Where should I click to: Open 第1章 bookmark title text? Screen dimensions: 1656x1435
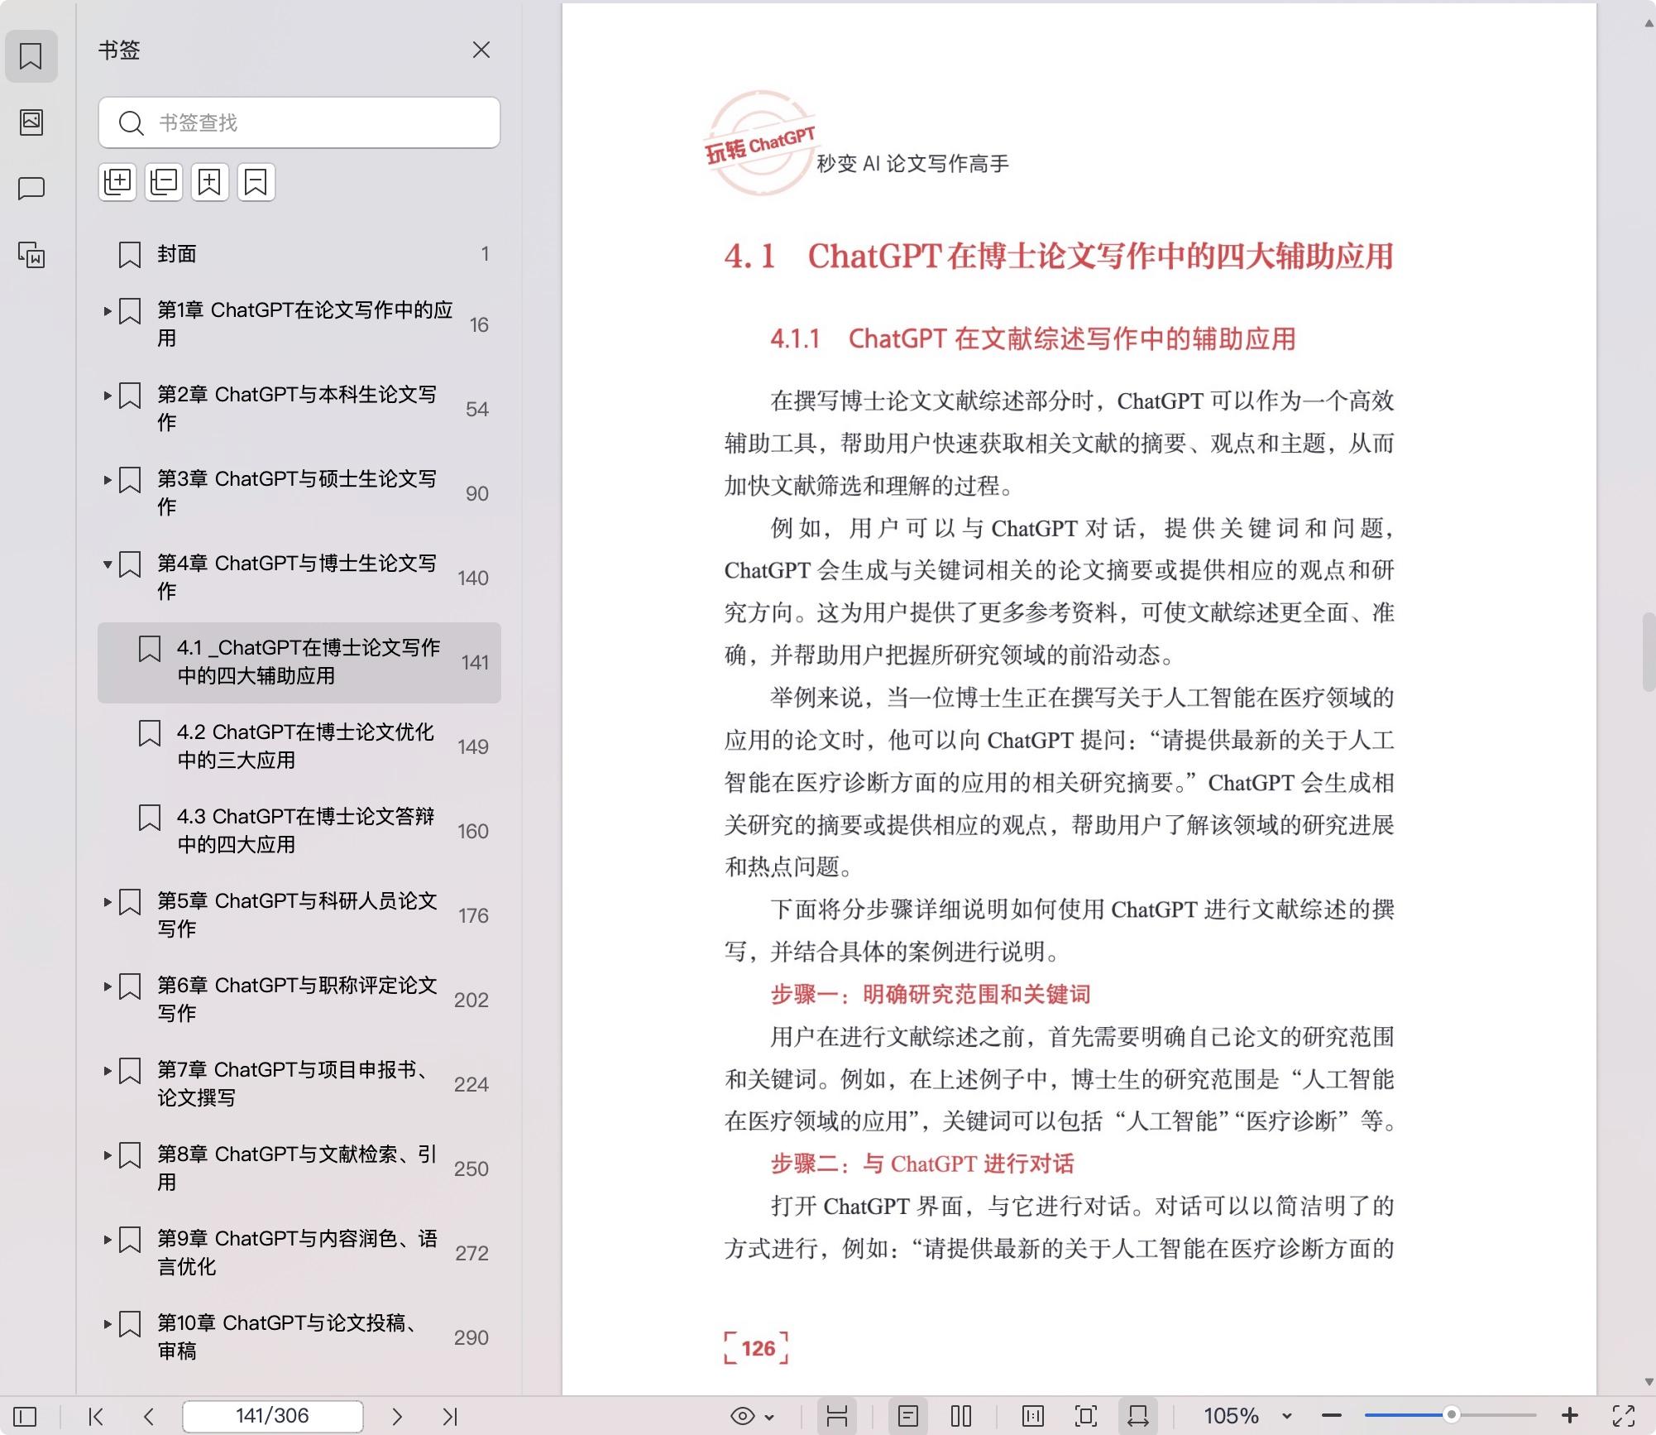305,324
